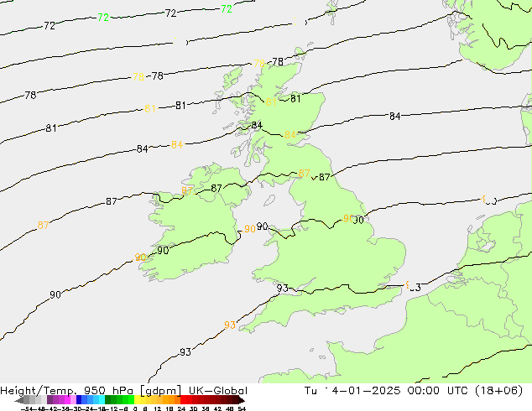Click the orange '90' label on England's east coast

tap(348, 218)
